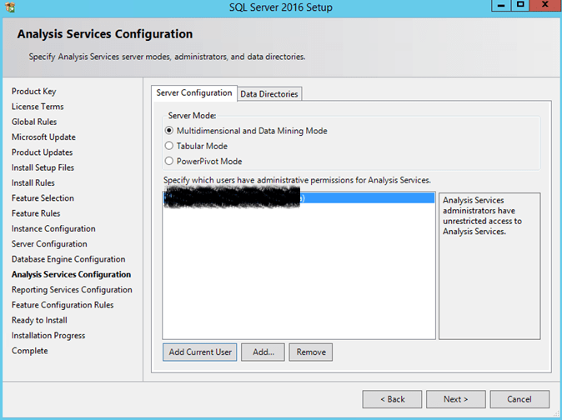The height and width of the screenshot is (420, 562).
Task: Remove the selected administrator user
Action: click(x=311, y=352)
